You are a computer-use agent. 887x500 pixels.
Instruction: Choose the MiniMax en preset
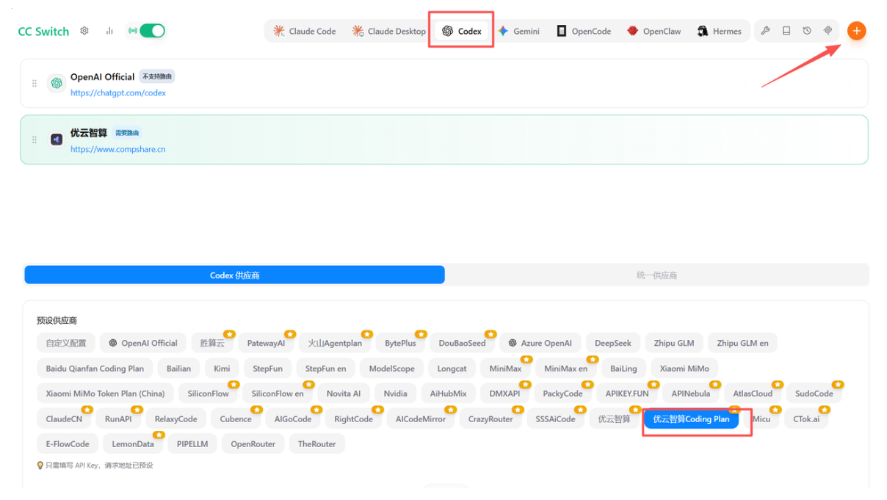point(565,369)
